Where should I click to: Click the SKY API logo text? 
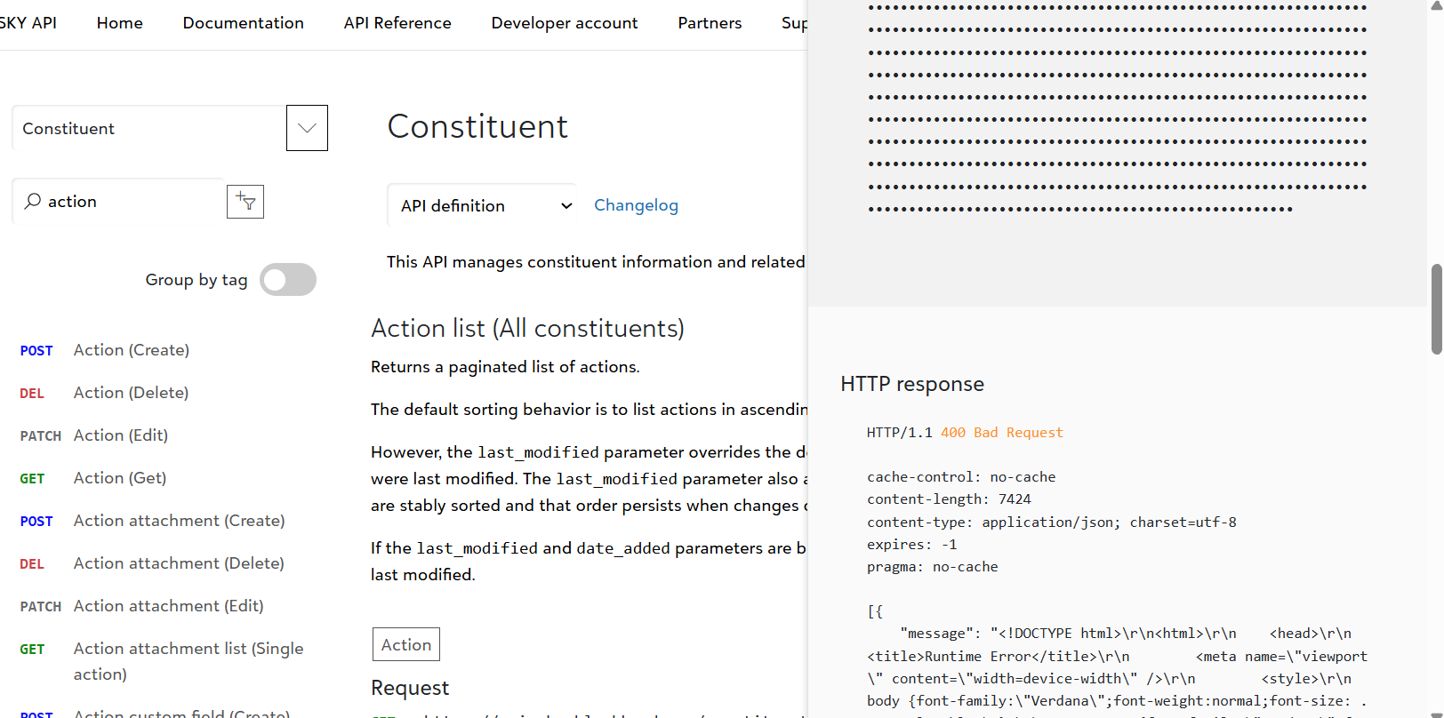pos(28,23)
